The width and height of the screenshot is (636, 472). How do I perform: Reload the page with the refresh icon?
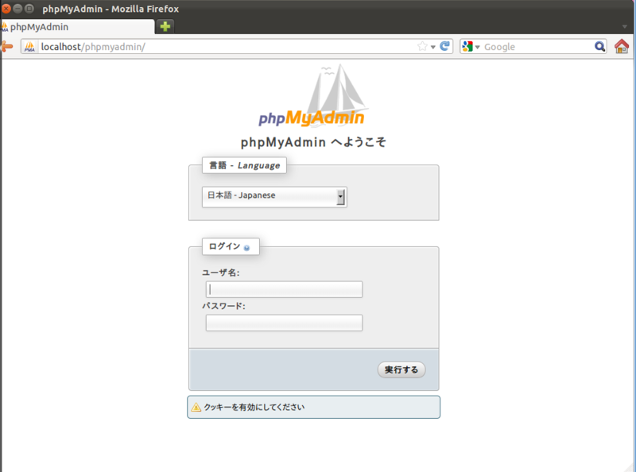(444, 46)
